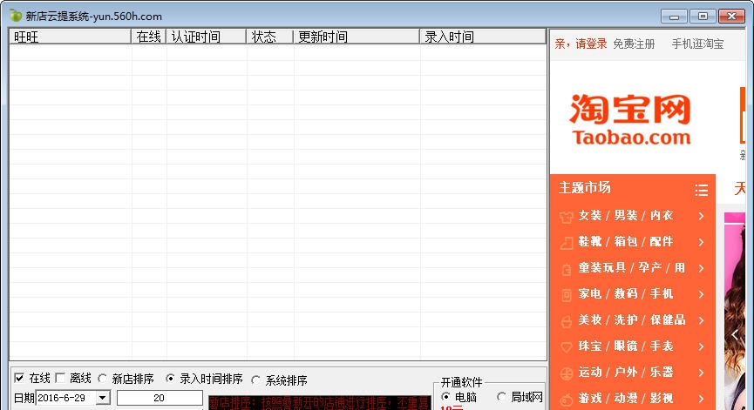Expand the 游戏 / 动漫 / 影视 chevron
The width and height of the screenshot is (754, 410).
click(702, 399)
